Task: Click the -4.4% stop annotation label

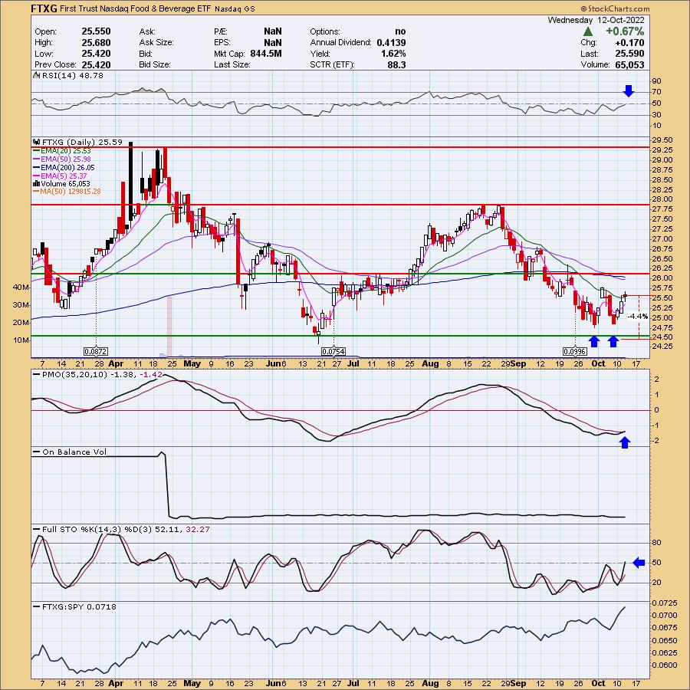Action: coord(637,316)
